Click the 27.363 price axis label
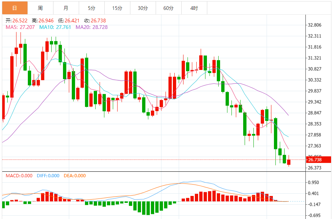The width and height of the screenshot is (334, 219). coord(315,146)
